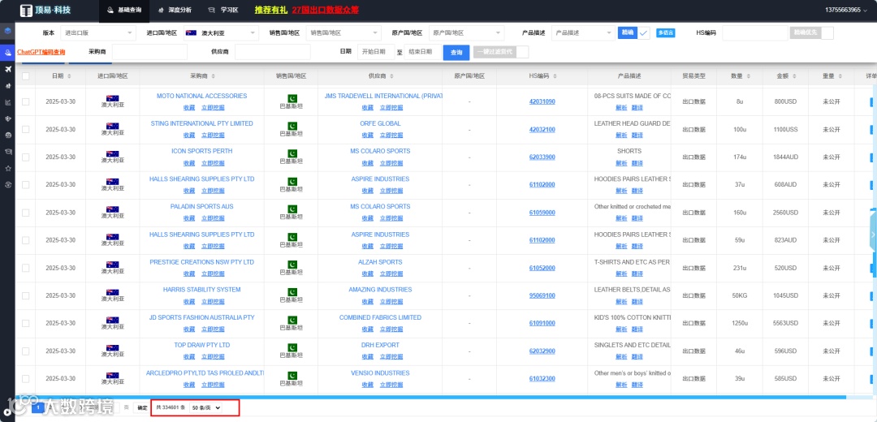
Task: Switch to the 基础查询 tab
Action: click(x=123, y=10)
